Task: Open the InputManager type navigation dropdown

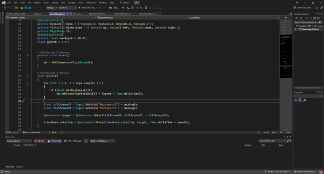Action: click(x=142, y=18)
